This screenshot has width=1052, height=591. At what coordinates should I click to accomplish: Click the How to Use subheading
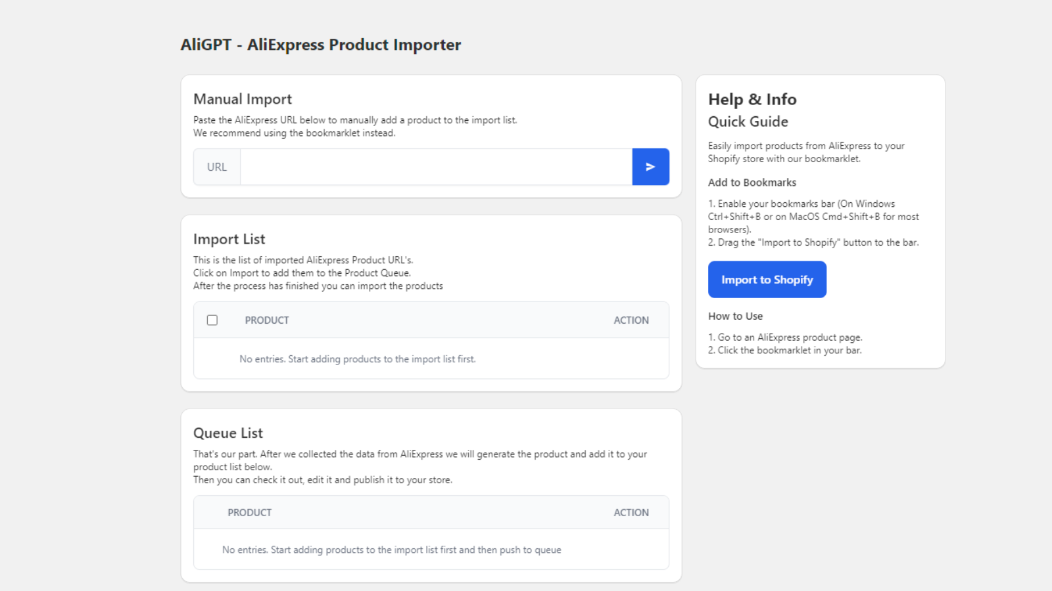735,316
